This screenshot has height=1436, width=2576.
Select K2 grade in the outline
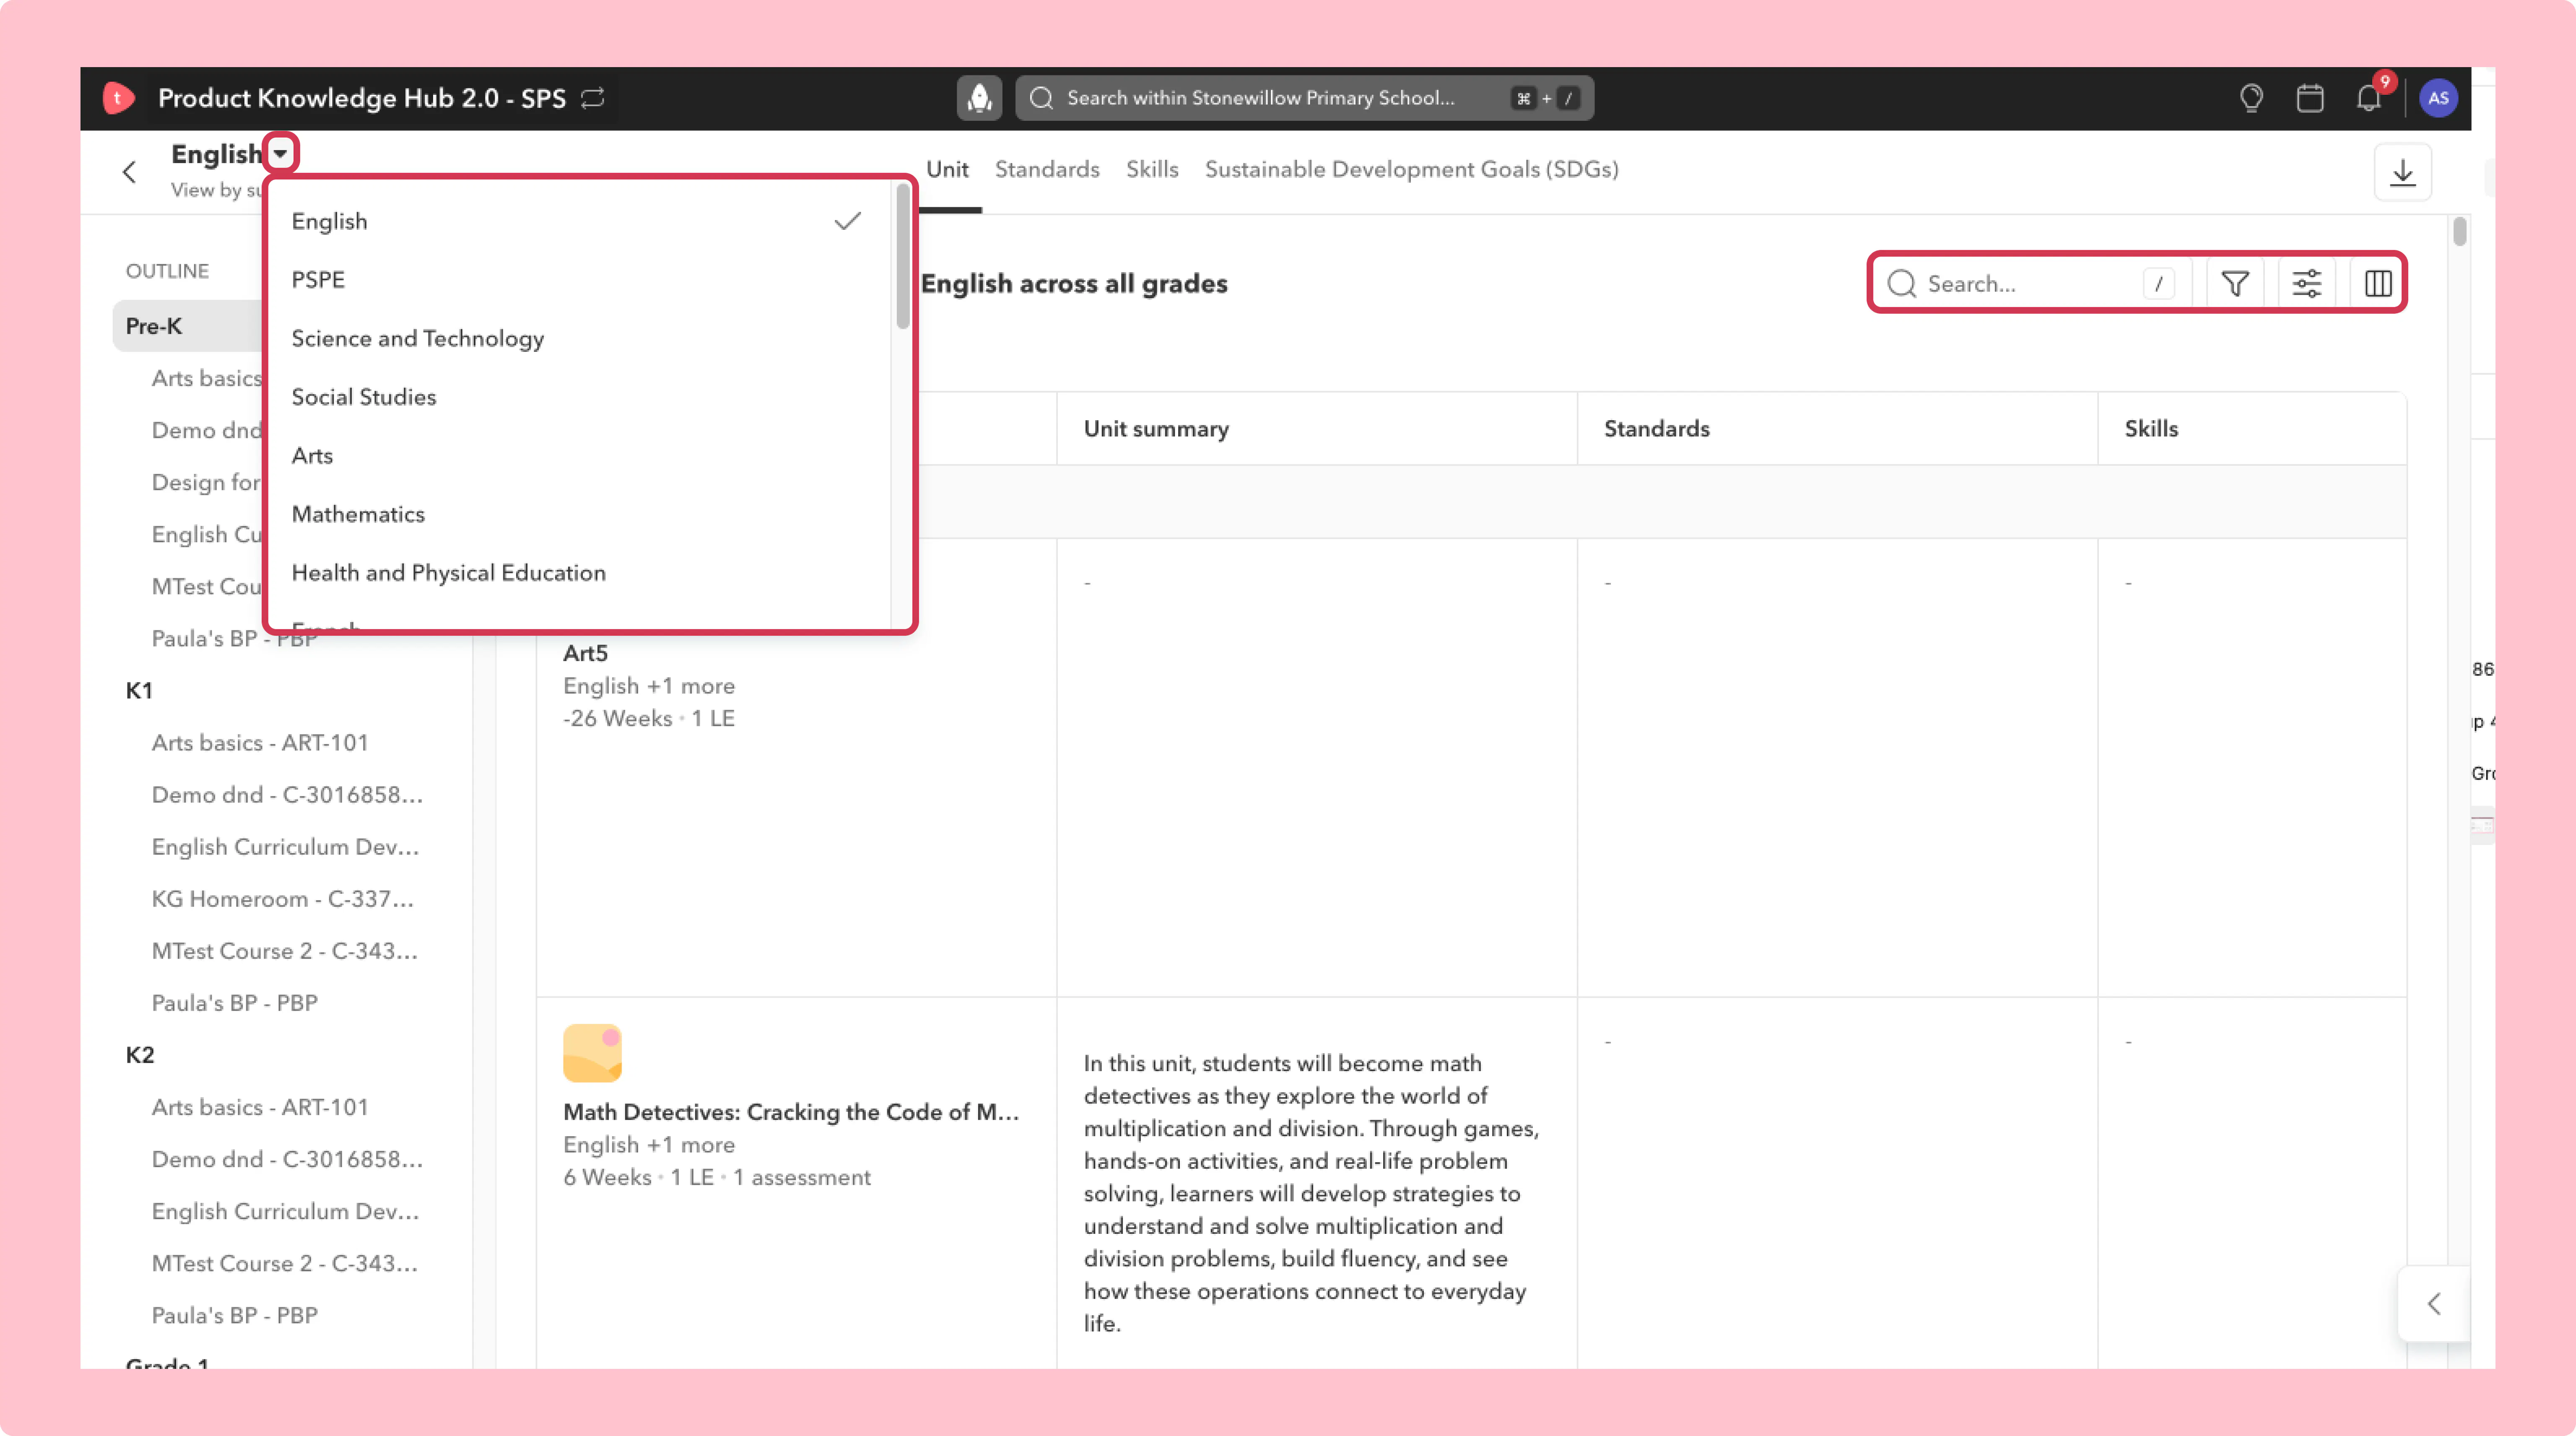tap(140, 1055)
